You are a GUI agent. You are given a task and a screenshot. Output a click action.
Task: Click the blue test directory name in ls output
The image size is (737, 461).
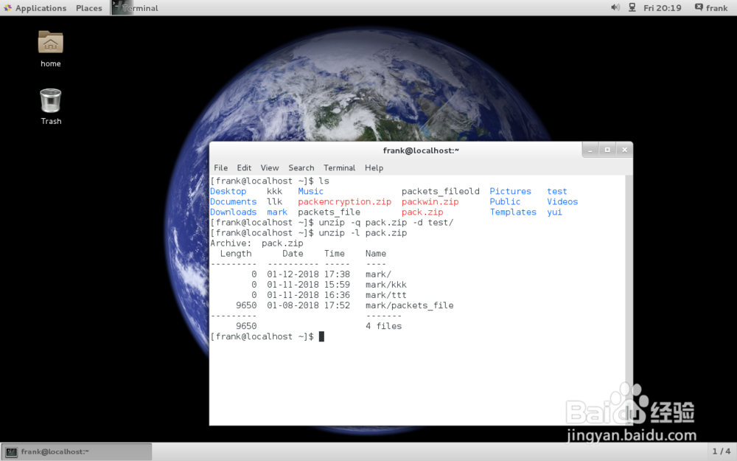pos(557,192)
